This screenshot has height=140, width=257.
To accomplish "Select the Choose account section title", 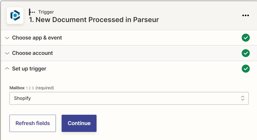I will (x=32, y=53).
